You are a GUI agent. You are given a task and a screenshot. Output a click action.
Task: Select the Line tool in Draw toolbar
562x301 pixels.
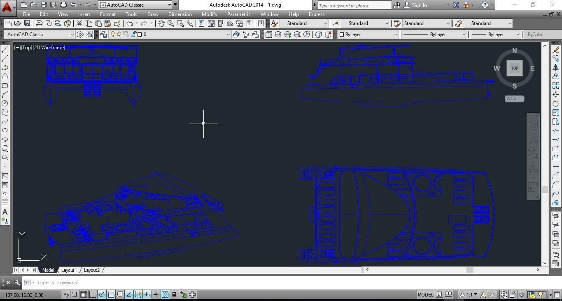coord(5,49)
